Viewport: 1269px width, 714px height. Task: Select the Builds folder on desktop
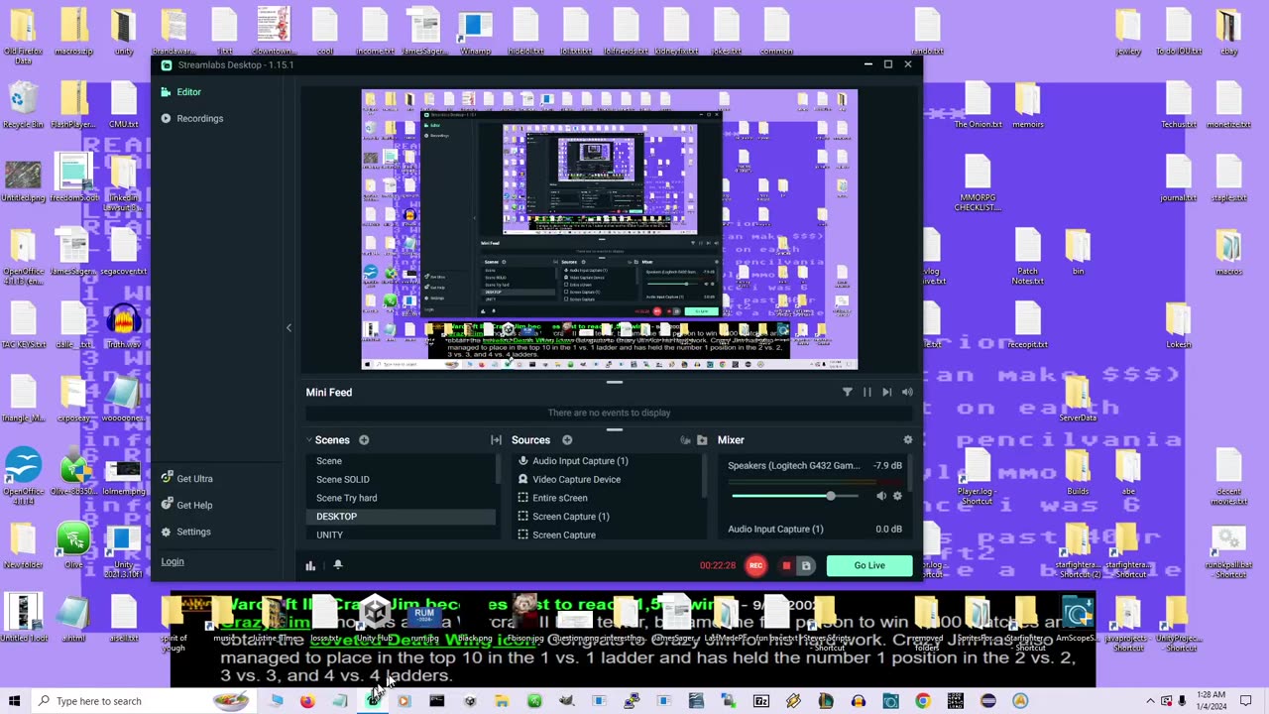click(1078, 472)
